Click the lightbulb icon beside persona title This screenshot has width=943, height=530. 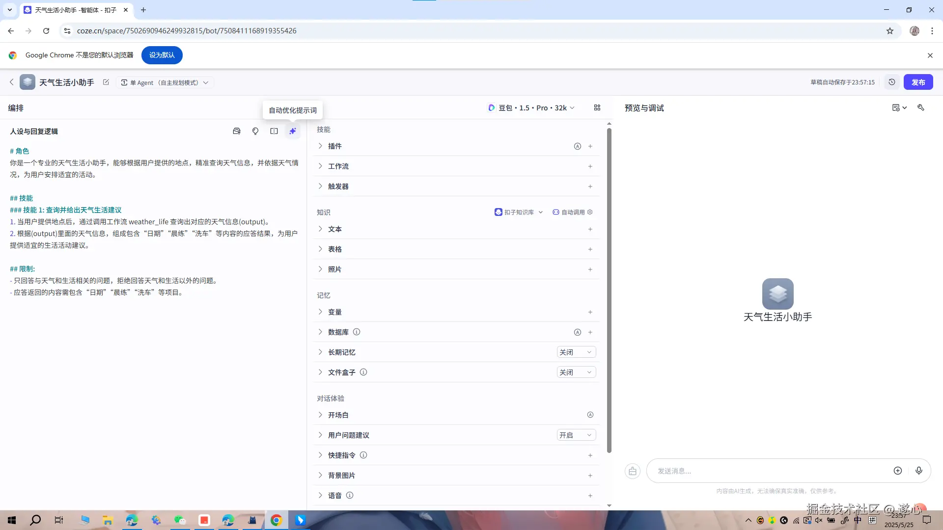click(x=255, y=131)
